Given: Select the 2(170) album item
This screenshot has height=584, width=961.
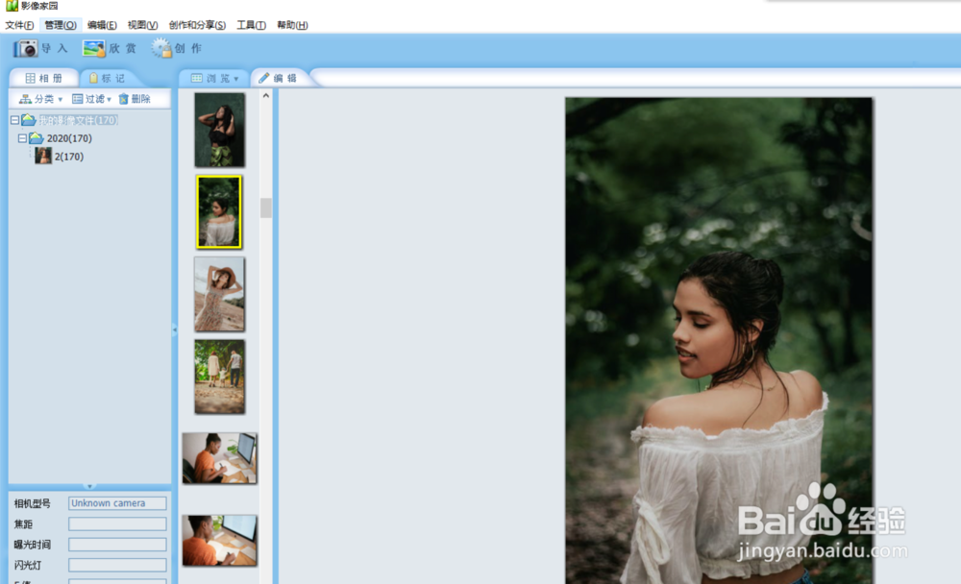Looking at the screenshot, I should [x=68, y=157].
